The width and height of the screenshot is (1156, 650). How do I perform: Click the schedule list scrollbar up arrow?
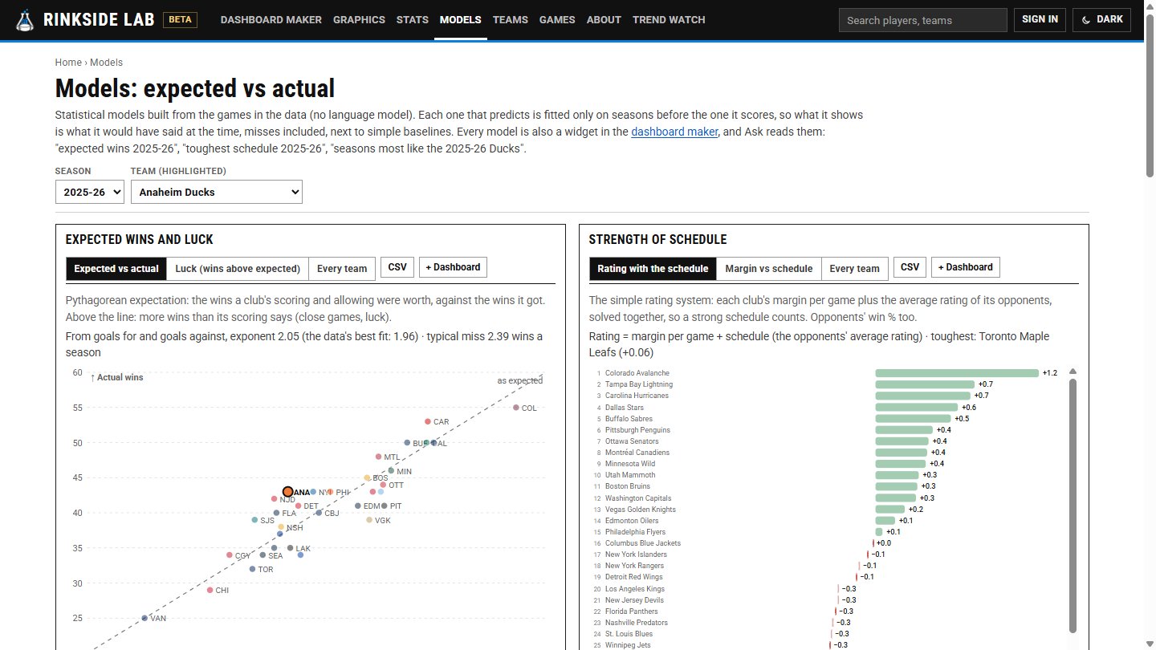(x=1073, y=372)
